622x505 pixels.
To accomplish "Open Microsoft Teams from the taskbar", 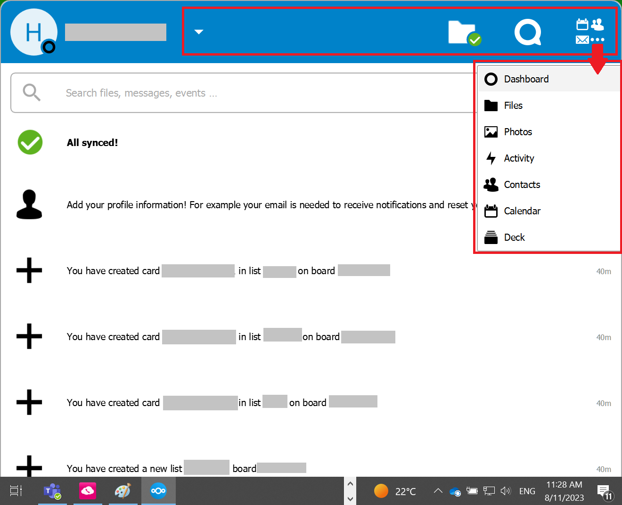I will 52,491.
